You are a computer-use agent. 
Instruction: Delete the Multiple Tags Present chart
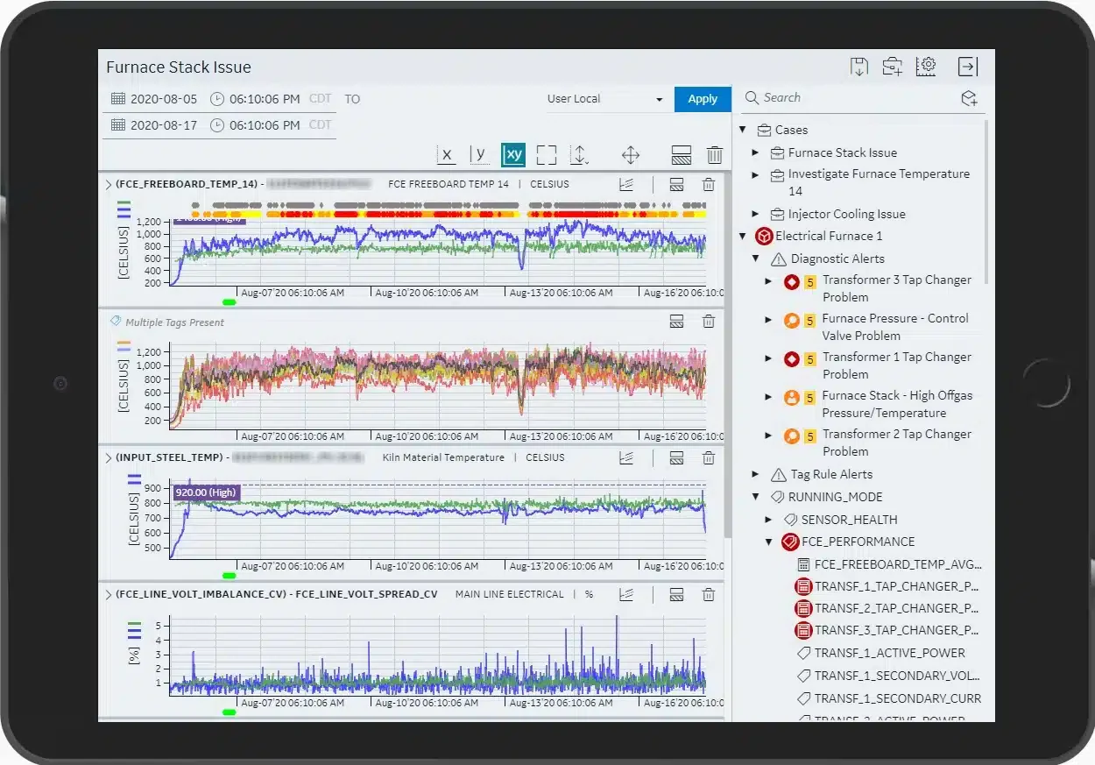[x=709, y=322]
